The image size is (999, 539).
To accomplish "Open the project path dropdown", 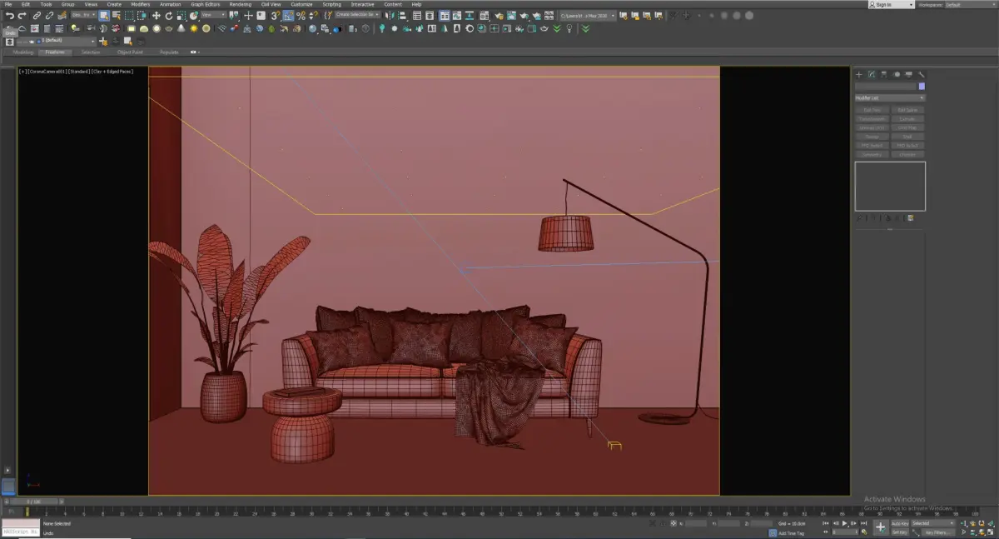I will [588, 15].
